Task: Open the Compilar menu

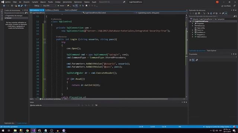Action: click(35, 2)
